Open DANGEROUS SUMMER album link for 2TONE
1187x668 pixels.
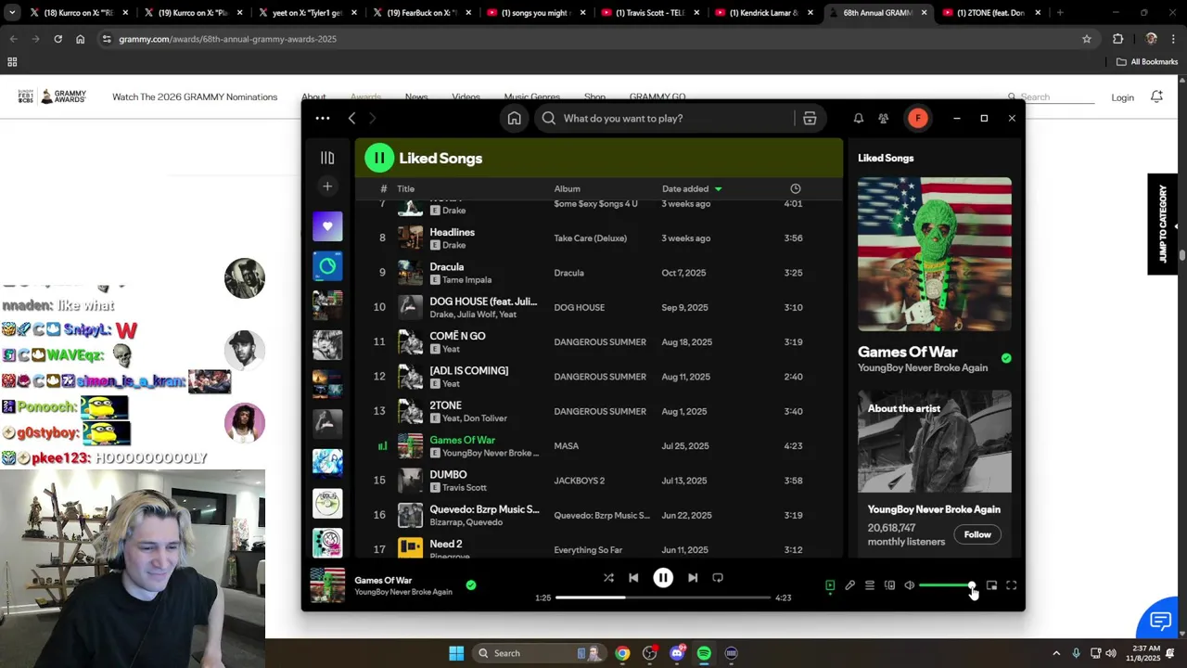click(x=600, y=411)
